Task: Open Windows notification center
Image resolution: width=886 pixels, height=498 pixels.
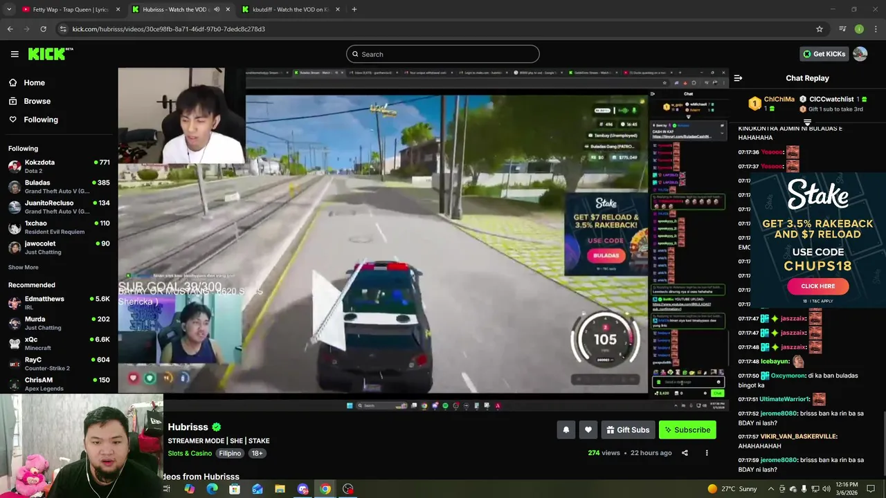Action: tap(871, 489)
